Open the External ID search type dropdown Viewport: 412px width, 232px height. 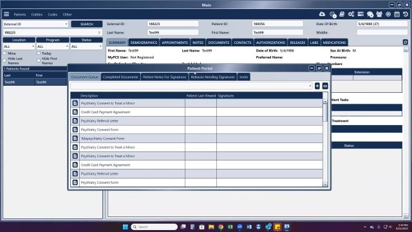36,24
